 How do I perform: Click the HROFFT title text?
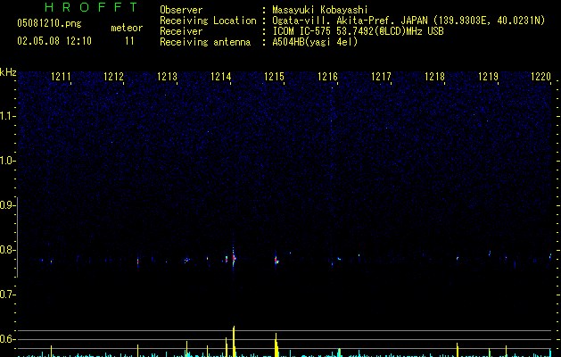91,7
